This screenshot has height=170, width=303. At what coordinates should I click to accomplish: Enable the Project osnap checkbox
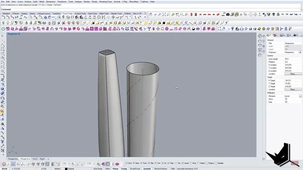coord(207,163)
